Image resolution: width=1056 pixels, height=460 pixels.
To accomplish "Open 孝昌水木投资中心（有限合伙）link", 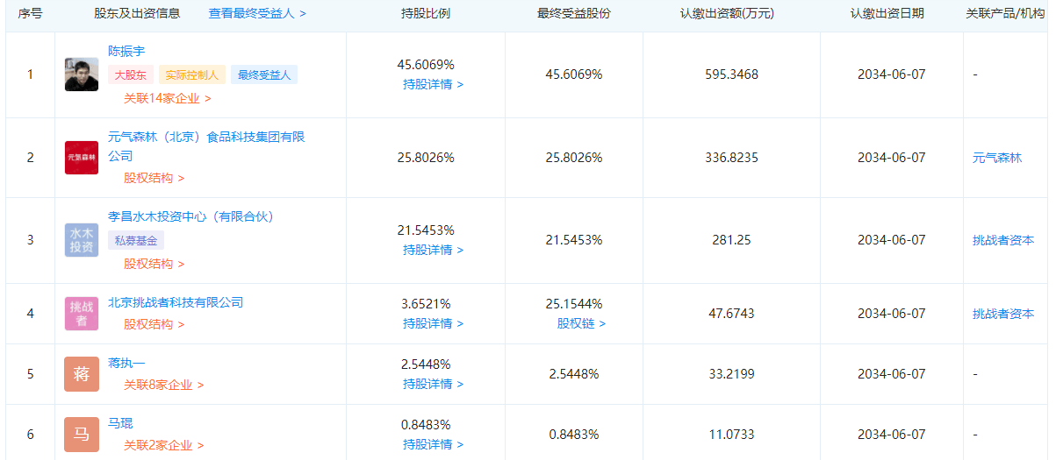I will click(x=190, y=216).
